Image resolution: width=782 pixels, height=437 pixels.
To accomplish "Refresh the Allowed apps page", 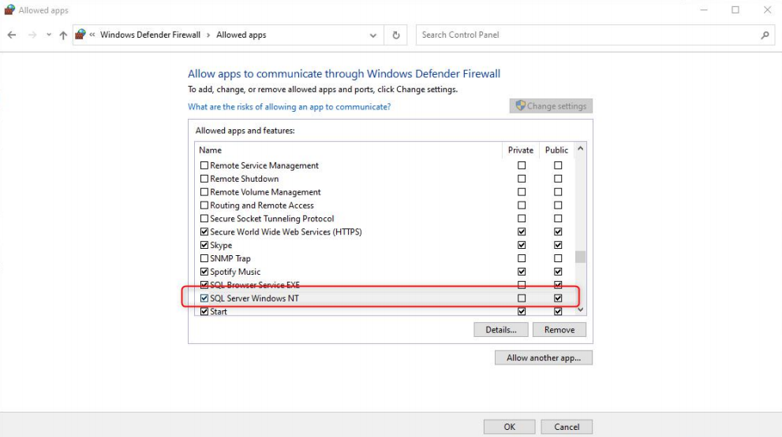I will (x=396, y=35).
